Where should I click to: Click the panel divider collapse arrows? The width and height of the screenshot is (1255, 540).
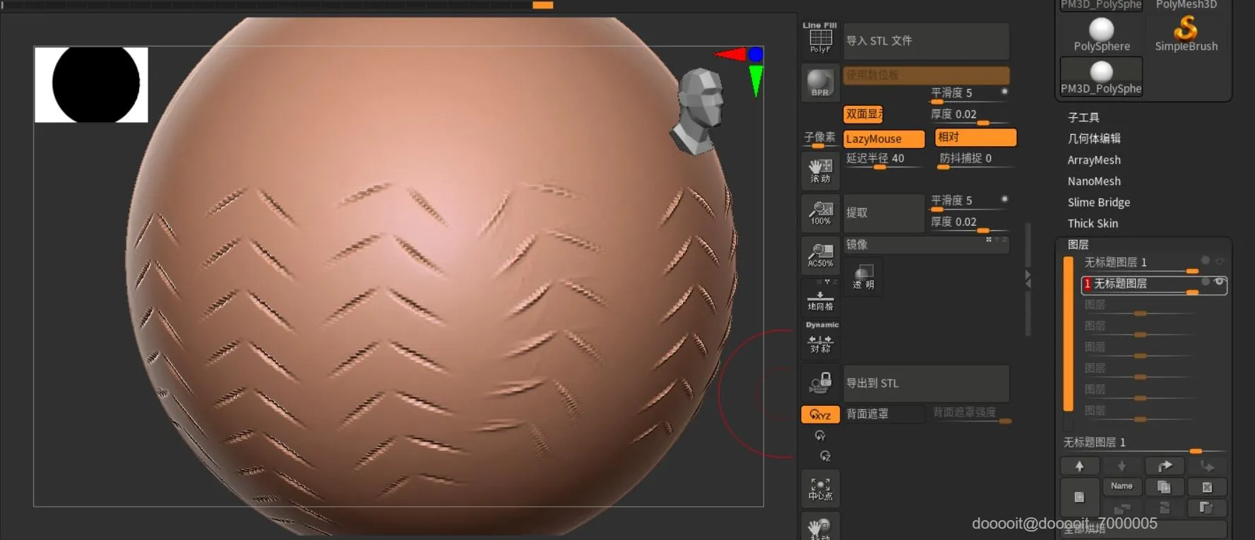pos(1028,279)
